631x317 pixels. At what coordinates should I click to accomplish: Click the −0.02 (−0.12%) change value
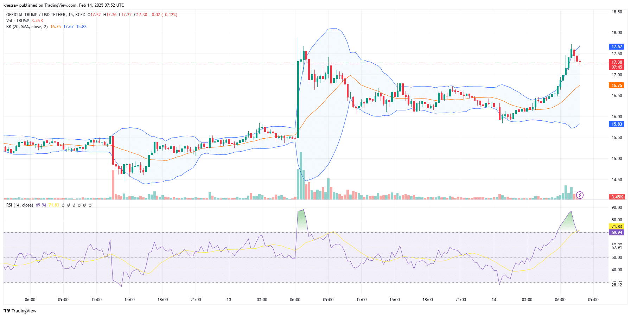(x=164, y=15)
